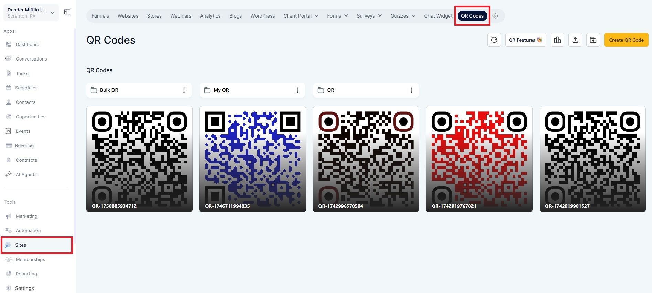652x293 pixels.
Task: Click the Revenue card icon
Action: (9, 145)
